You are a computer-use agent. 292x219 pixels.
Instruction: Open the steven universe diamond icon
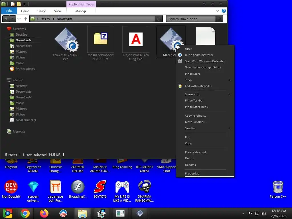pos(33,187)
